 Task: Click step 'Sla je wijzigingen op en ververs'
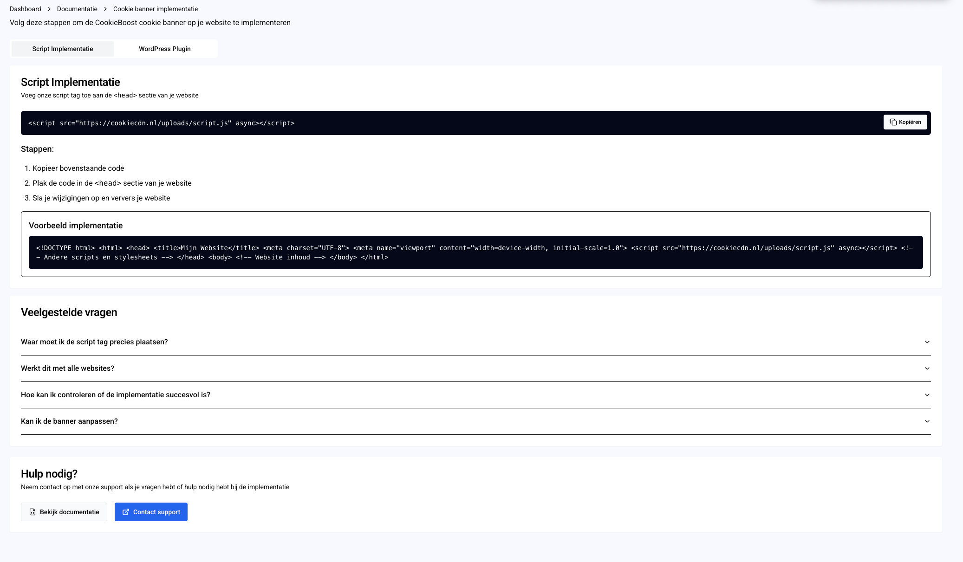coord(101,198)
